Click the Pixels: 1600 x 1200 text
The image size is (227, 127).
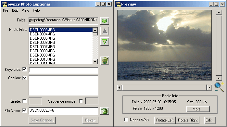pos(148,108)
